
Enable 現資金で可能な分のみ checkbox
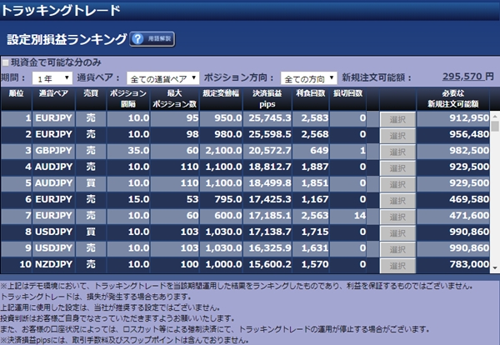pyautogui.click(x=6, y=62)
